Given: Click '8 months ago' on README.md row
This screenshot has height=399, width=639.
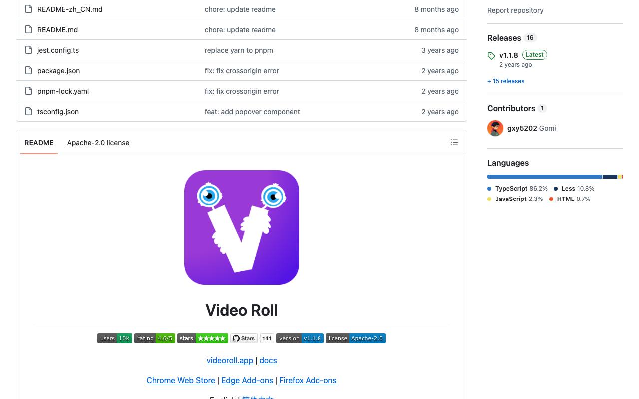Looking at the screenshot, I should pyautogui.click(x=436, y=30).
